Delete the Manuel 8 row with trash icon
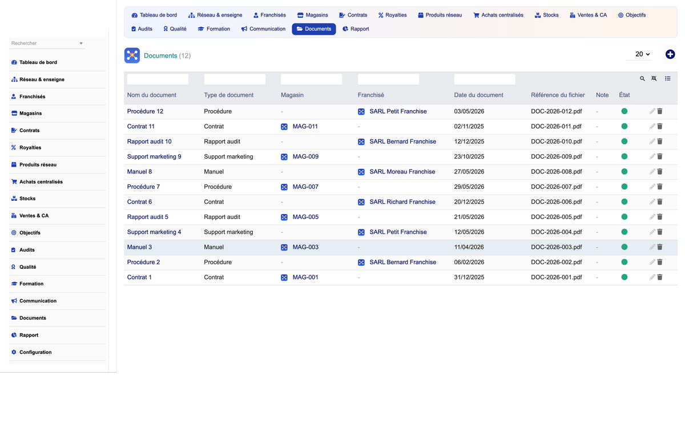The height and width of the screenshot is (424, 685). click(660, 172)
